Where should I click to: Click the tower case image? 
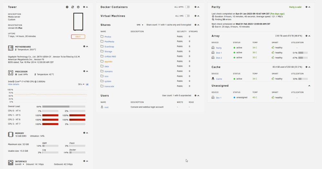[x=78, y=22]
